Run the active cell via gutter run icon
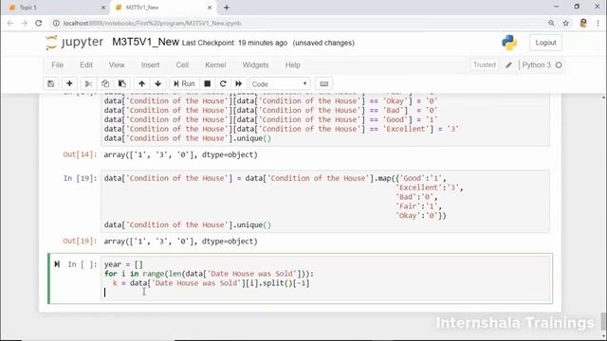The height and width of the screenshot is (341, 607). pos(57,264)
